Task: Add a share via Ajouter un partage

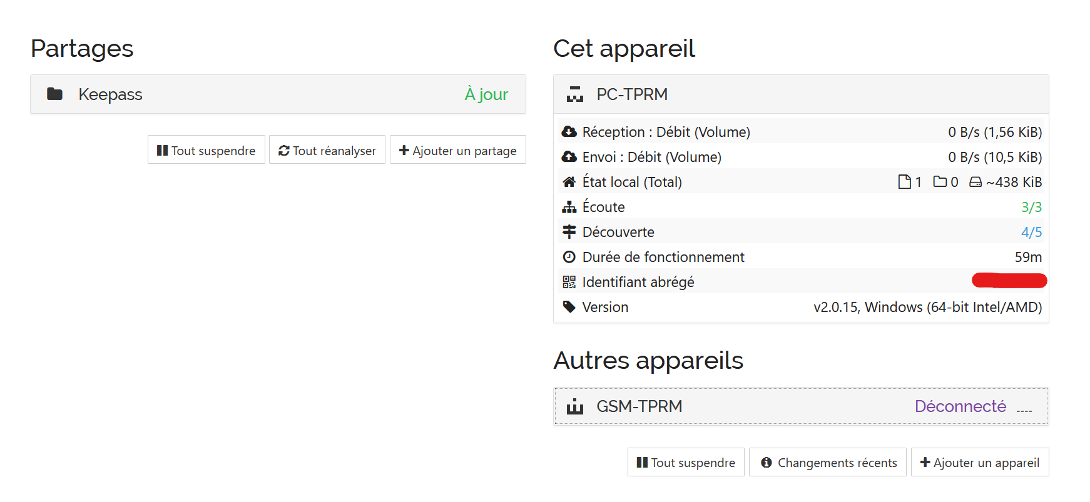Action: (x=458, y=150)
